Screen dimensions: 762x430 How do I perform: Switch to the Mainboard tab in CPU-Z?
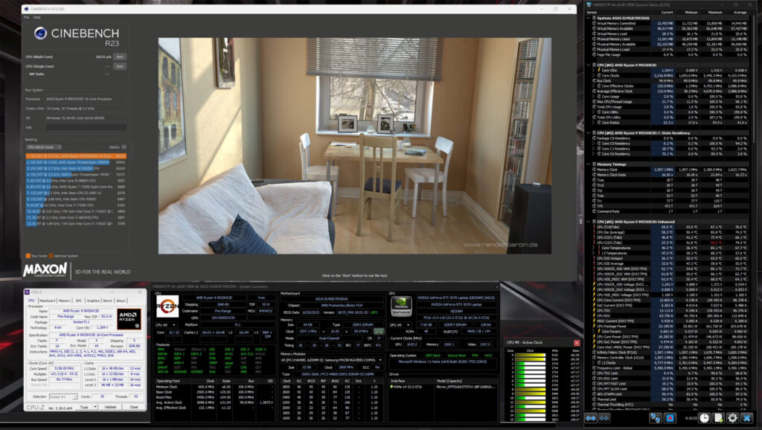click(48, 301)
